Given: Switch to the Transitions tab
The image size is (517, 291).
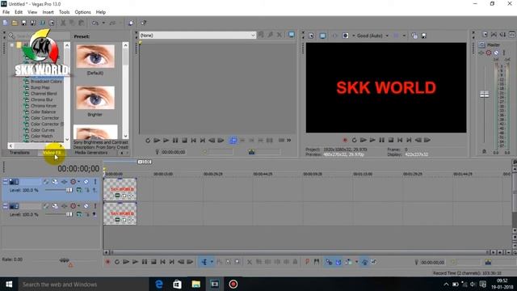Looking at the screenshot, I should click(x=19, y=153).
